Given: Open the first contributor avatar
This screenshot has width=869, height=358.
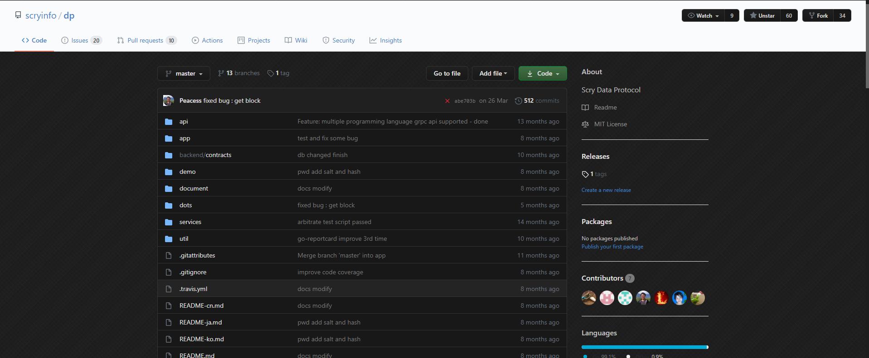Looking at the screenshot, I should pos(589,298).
